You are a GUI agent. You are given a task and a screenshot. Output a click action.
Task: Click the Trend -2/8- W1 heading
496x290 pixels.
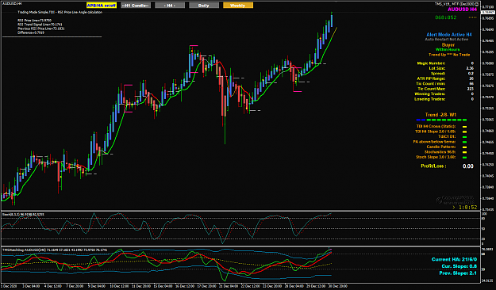pos(440,115)
